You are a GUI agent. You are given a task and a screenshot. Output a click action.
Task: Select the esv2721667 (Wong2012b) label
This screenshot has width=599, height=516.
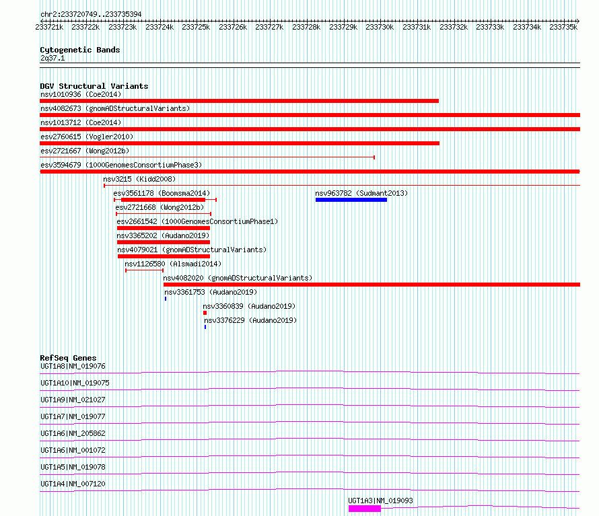coord(85,151)
